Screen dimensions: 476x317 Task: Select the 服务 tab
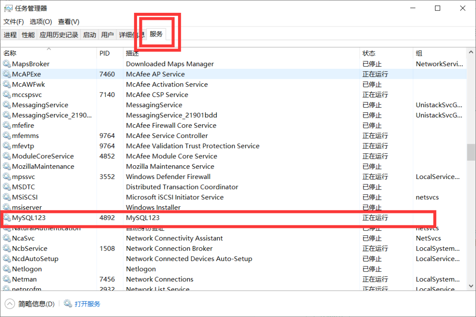coord(156,34)
